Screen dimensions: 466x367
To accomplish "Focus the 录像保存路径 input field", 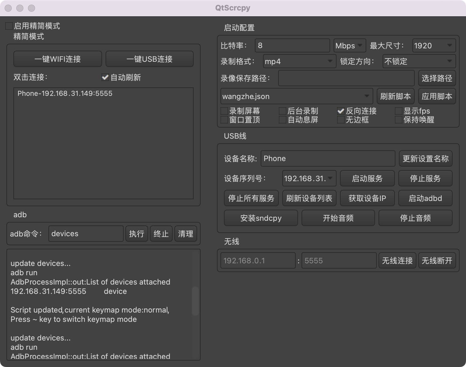I will click(x=346, y=78).
